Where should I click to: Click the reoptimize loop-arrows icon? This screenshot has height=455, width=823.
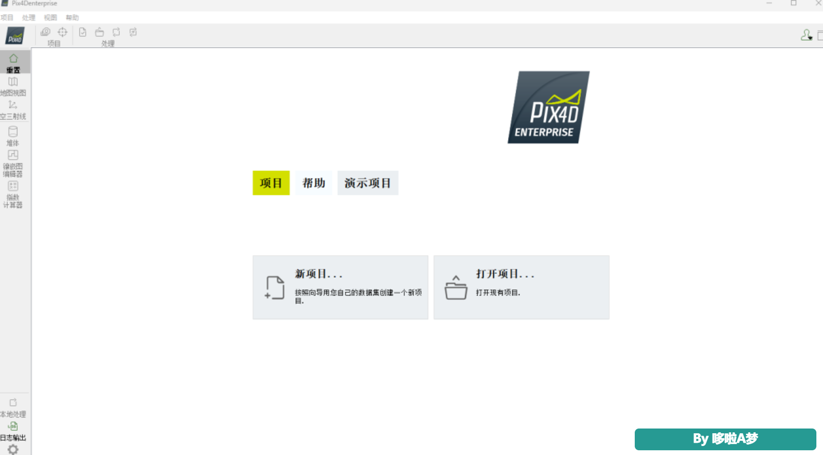click(x=116, y=32)
